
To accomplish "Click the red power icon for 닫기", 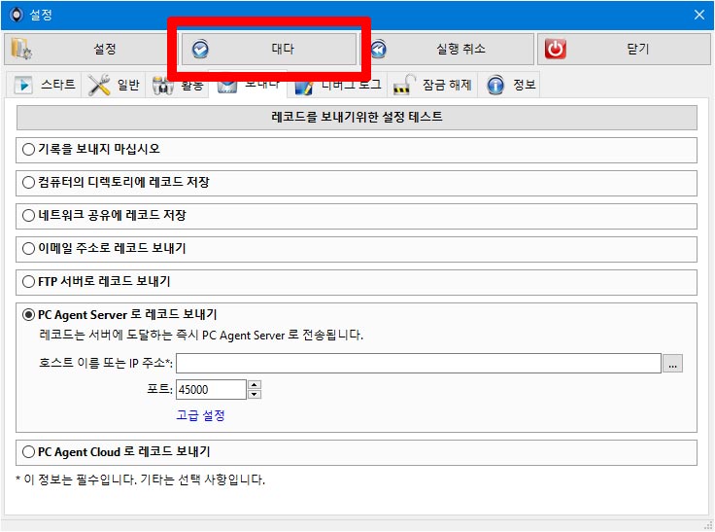I will [x=555, y=49].
